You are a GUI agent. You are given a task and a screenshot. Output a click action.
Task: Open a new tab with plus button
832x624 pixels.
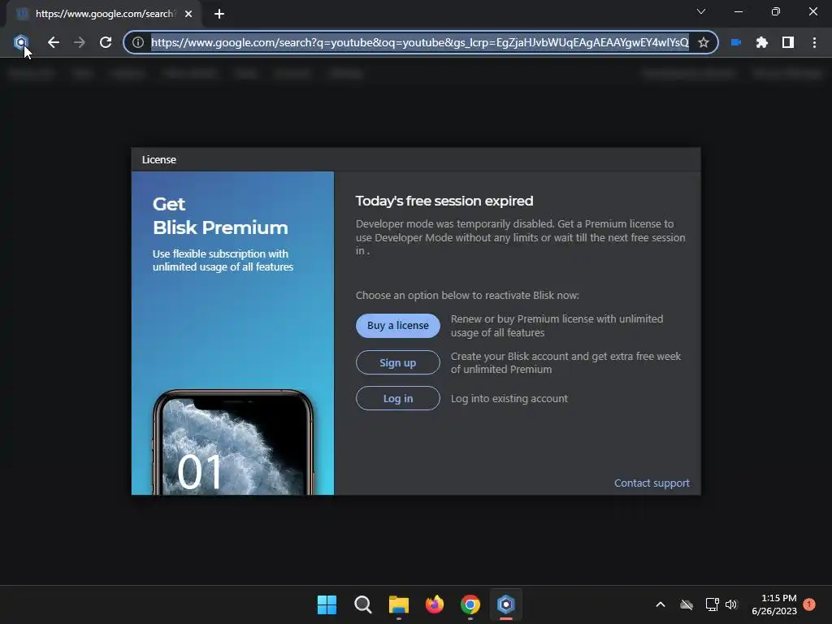[219, 14]
